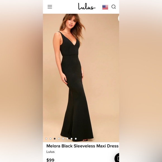Click the Lulus logo
Viewport: 162px width, 162px height.
(87, 6)
